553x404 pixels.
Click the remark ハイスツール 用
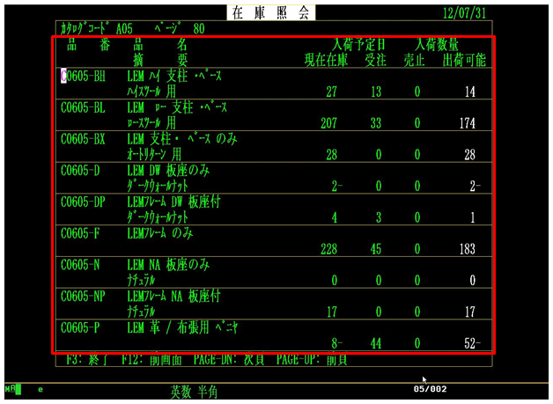[151, 92]
